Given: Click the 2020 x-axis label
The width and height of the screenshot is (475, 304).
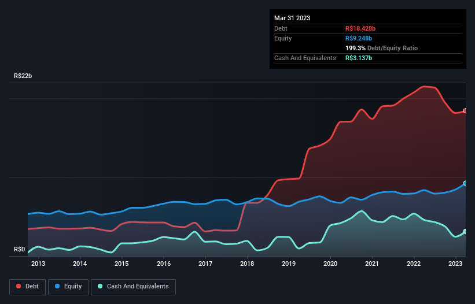Looking at the screenshot, I should point(330,264).
